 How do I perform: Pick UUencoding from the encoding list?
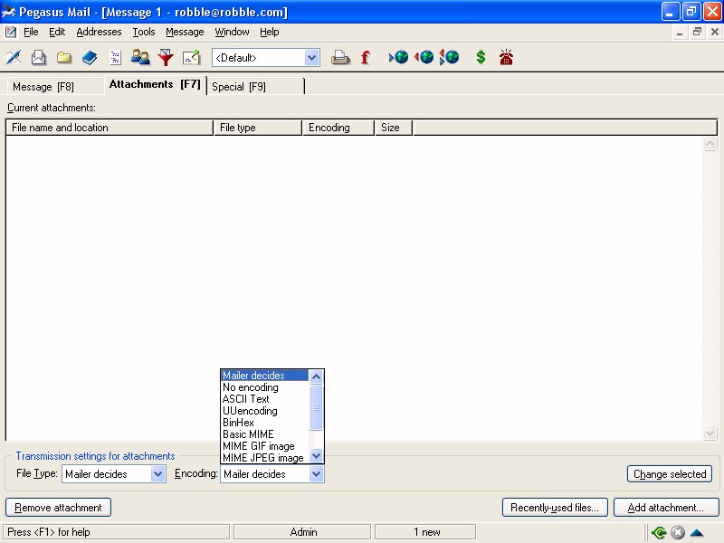click(x=265, y=411)
